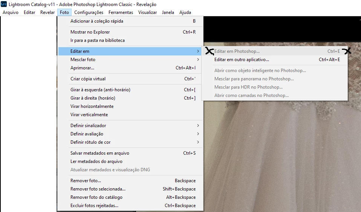Click Mesclar para HDR no Photoshop...
Image resolution: width=361 pixels, height=212 pixels.
(275, 87)
